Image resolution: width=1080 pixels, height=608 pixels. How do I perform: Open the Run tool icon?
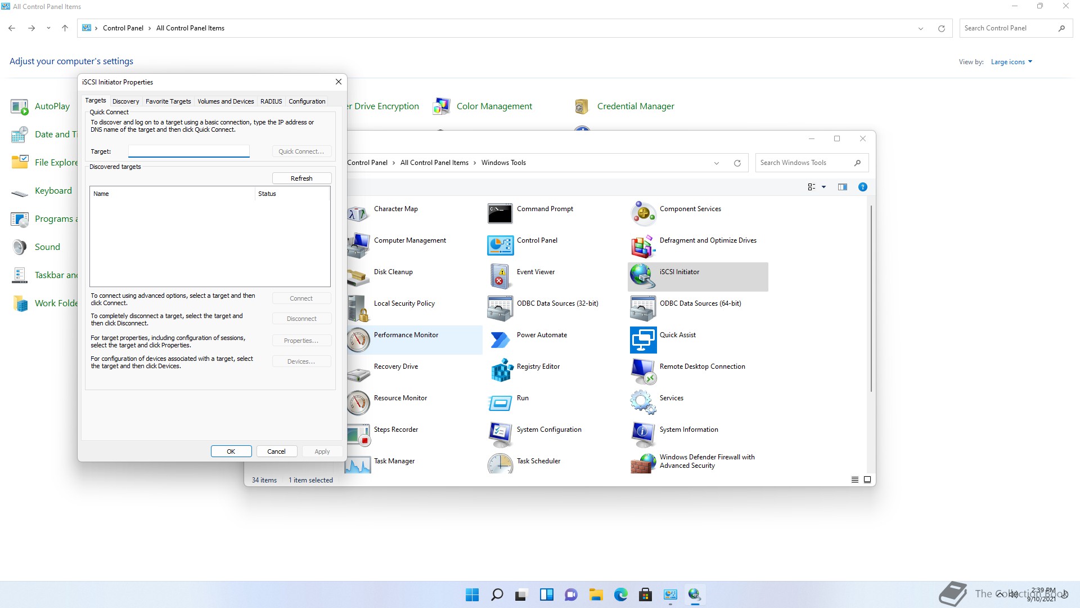point(500,403)
